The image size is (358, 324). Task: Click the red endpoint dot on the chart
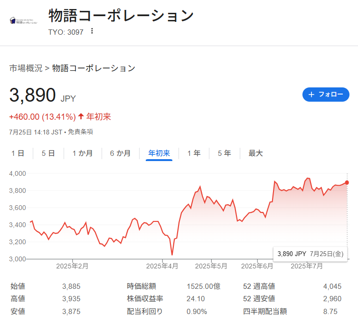click(347, 182)
